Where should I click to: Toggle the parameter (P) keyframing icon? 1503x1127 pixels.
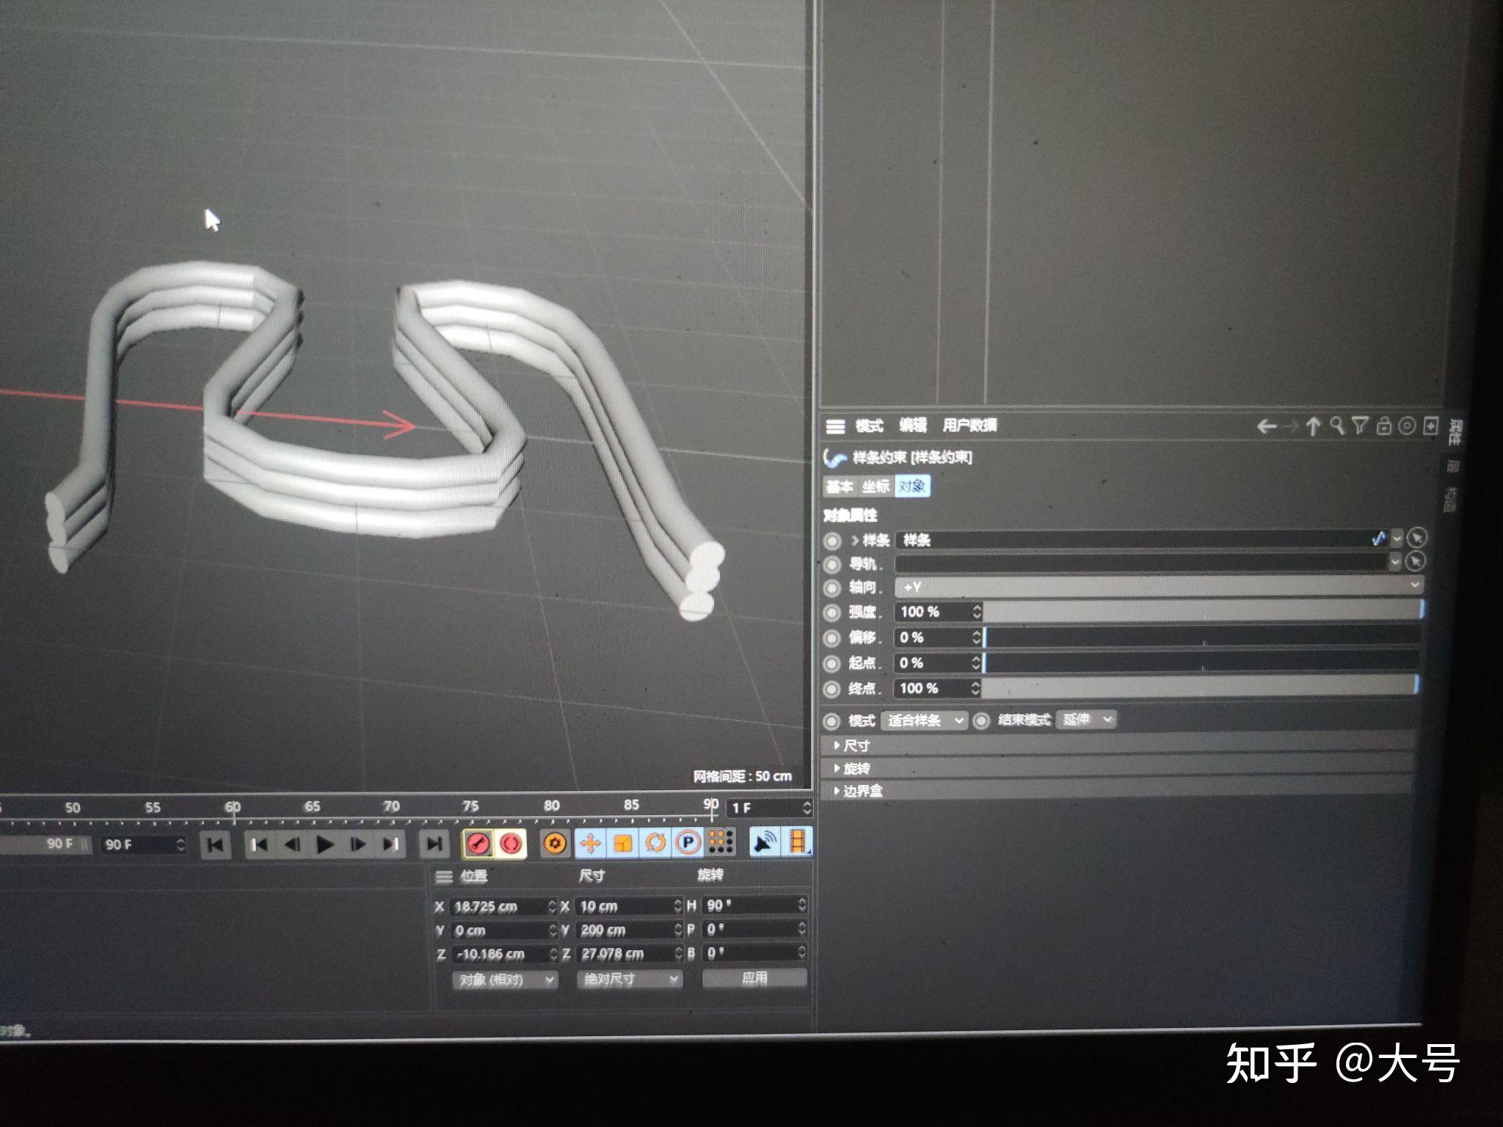pyautogui.click(x=689, y=842)
